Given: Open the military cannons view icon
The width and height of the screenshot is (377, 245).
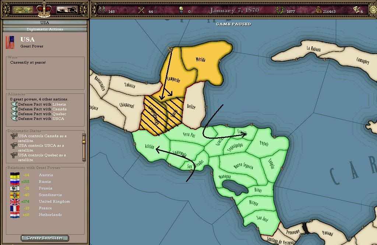Looking at the screenshot, I should click(x=67, y=10).
